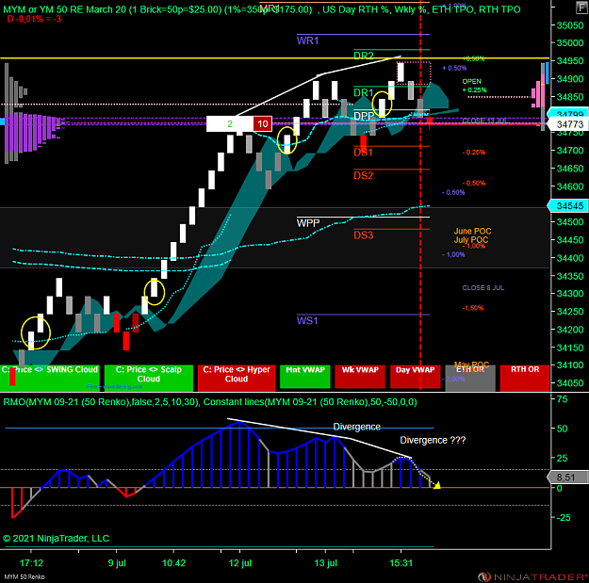Screen dimensions: 589x583
Task: Click the 'CLOSE 8 JUL' label
Action: point(483,287)
